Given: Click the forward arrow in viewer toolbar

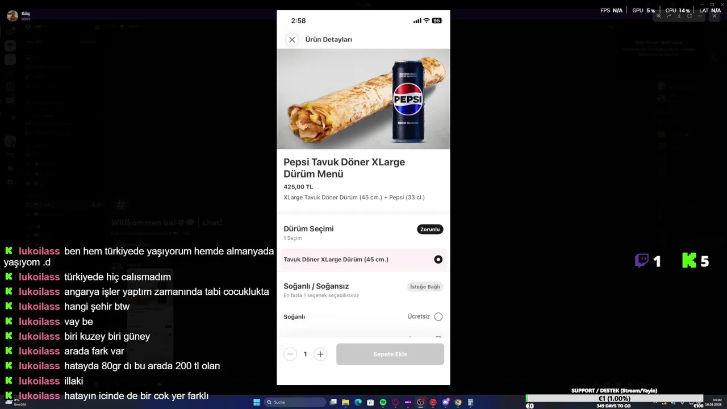Looking at the screenshot, I should [x=669, y=16].
